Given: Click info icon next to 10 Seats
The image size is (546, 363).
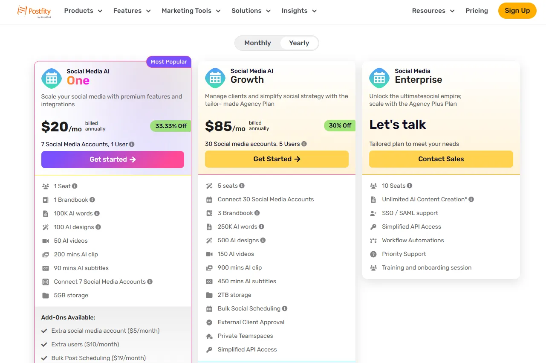Looking at the screenshot, I should (410, 186).
